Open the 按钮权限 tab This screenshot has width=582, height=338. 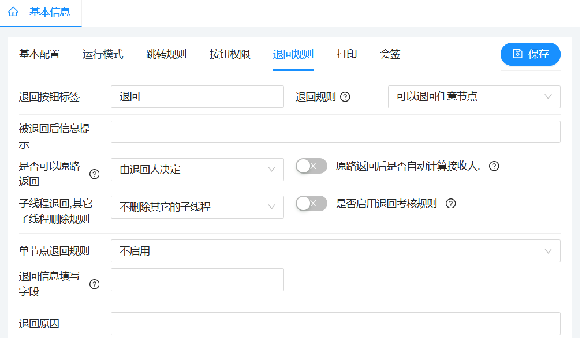pos(230,54)
